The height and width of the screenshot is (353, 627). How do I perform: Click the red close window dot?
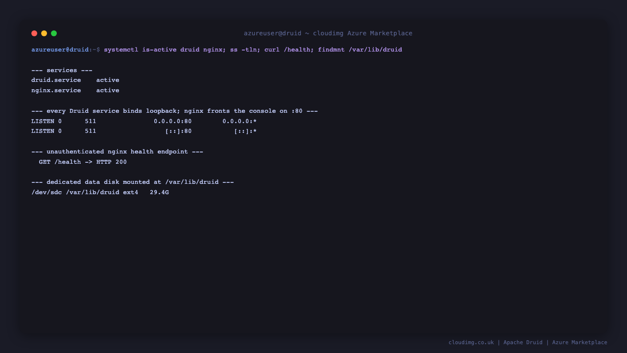coord(34,33)
